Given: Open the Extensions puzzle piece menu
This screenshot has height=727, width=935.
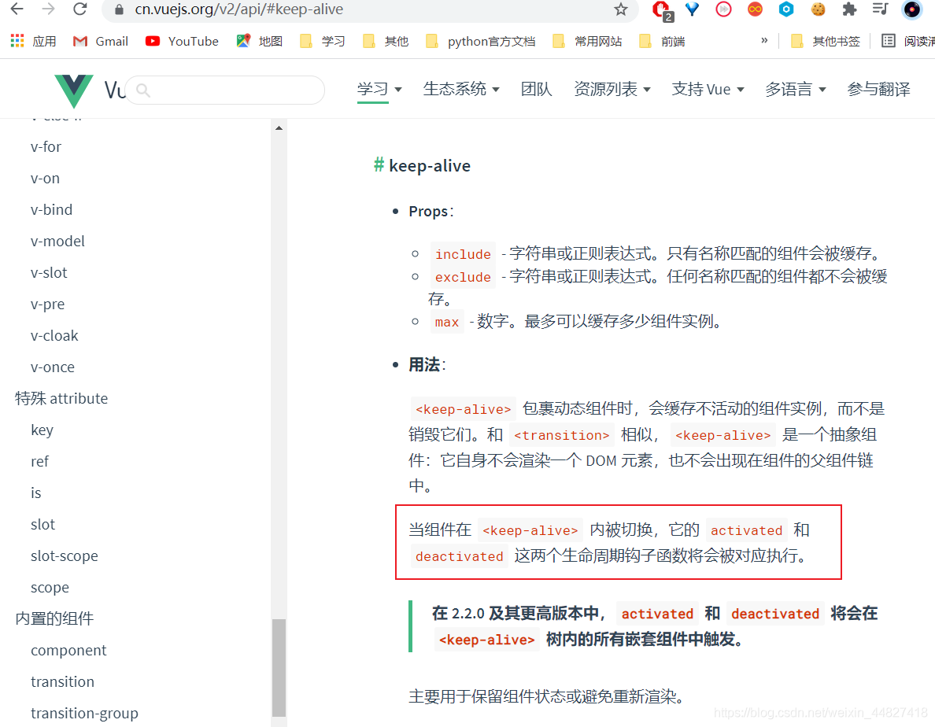Looking at the screenshot, I should coord(849,9).
